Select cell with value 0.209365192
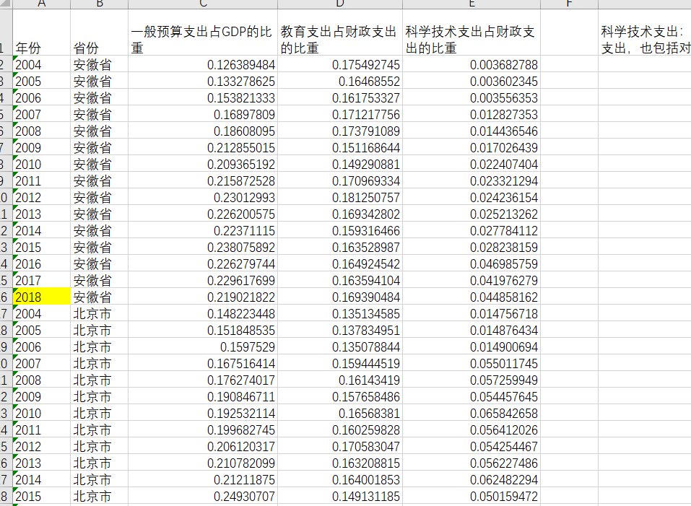The image size is (691, 506). (x=203, y=164)
